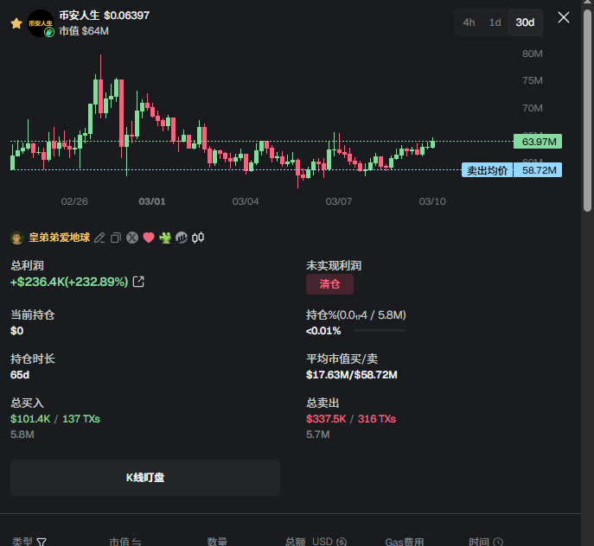The height and width of the screenshot is (546, 594).
Task: Click the frog emoji icon
Action: tap(165, 238)
